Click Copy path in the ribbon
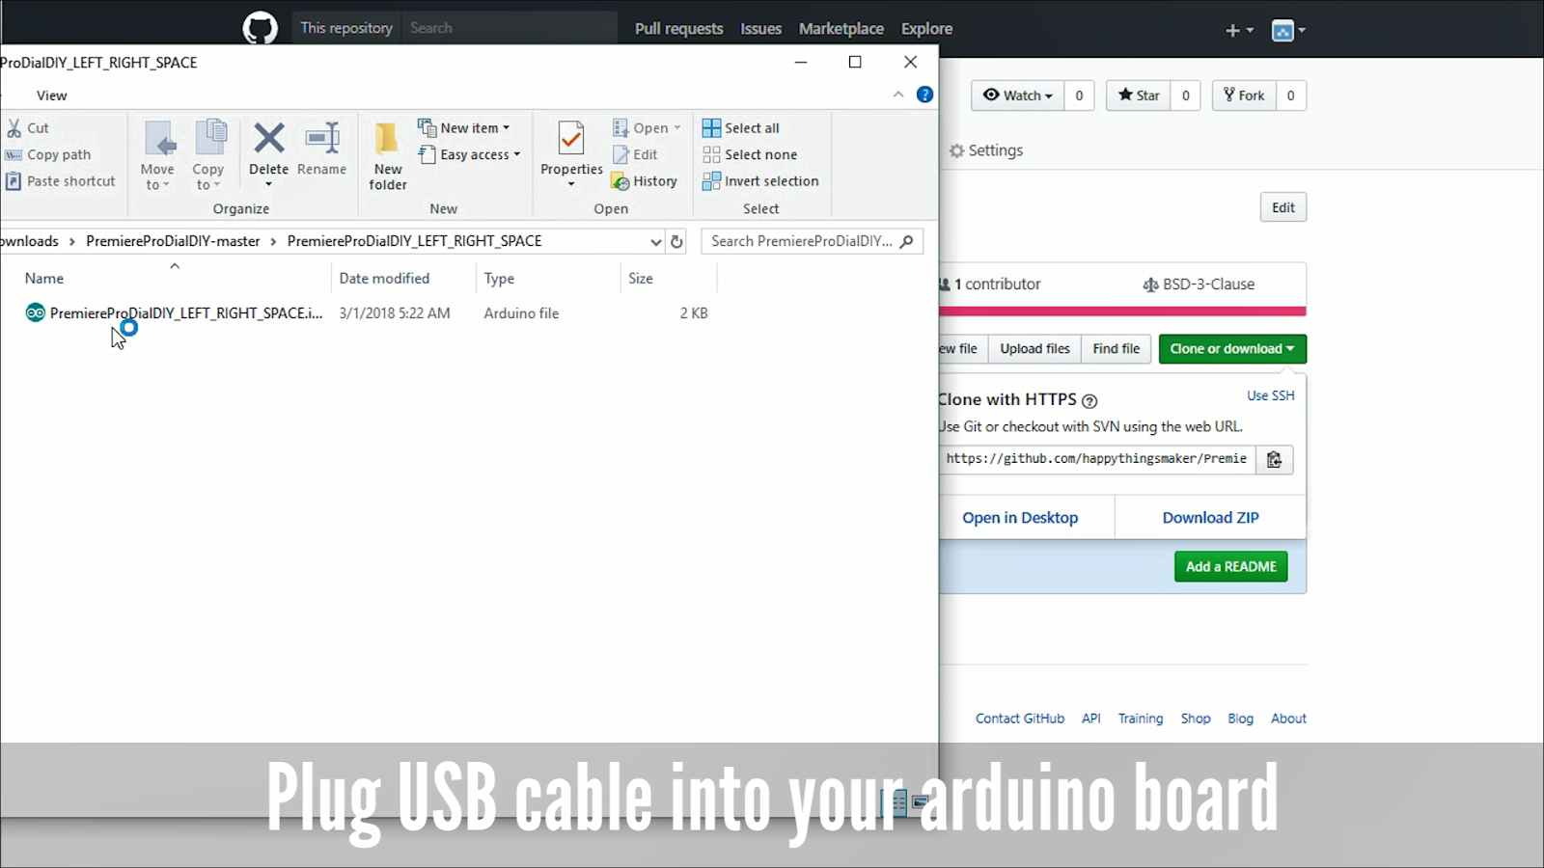1544x868 pixels. (x=48, y=154)
